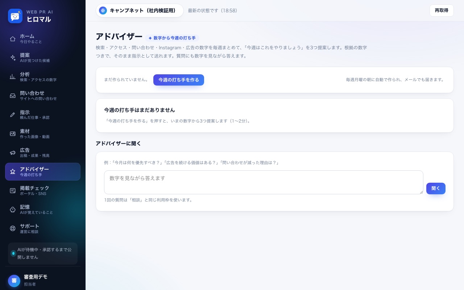Click the sparkle in 数字から今週の打ち手 badge
The width and height of the screenshot is (464, 290).
(x=150, y=38)
